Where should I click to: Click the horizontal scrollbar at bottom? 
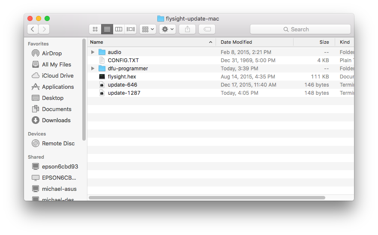click(207, 198)
